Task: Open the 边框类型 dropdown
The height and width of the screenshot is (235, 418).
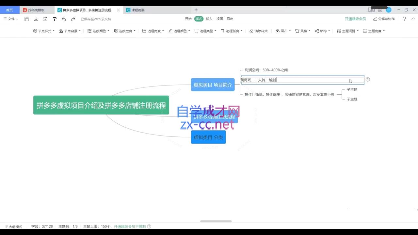Action: tap(205, 31)
